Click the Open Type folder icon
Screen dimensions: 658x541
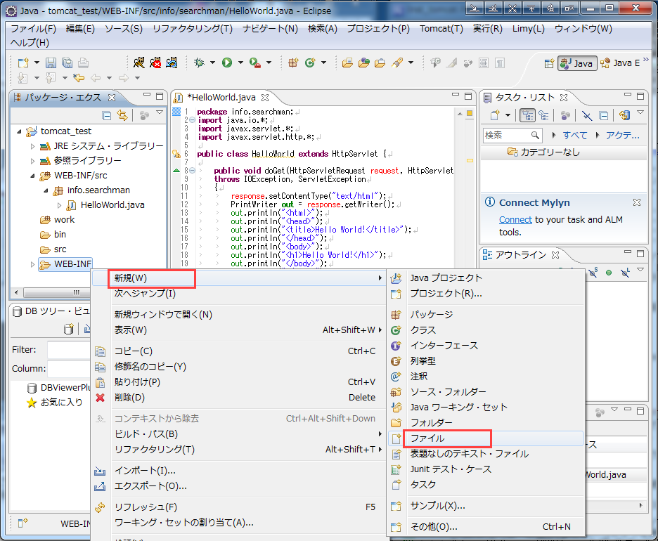pos(347,63)
